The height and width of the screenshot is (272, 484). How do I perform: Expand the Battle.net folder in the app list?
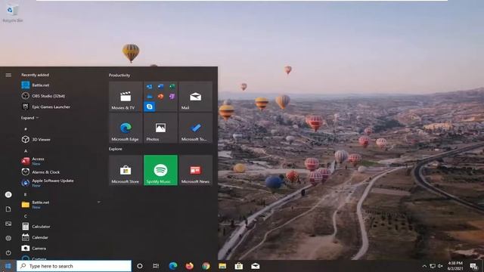click(99, 202)
